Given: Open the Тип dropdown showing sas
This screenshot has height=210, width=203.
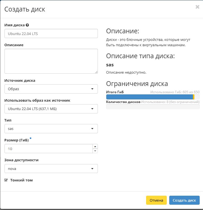Looking at the screenshot, I should (51, 129).
